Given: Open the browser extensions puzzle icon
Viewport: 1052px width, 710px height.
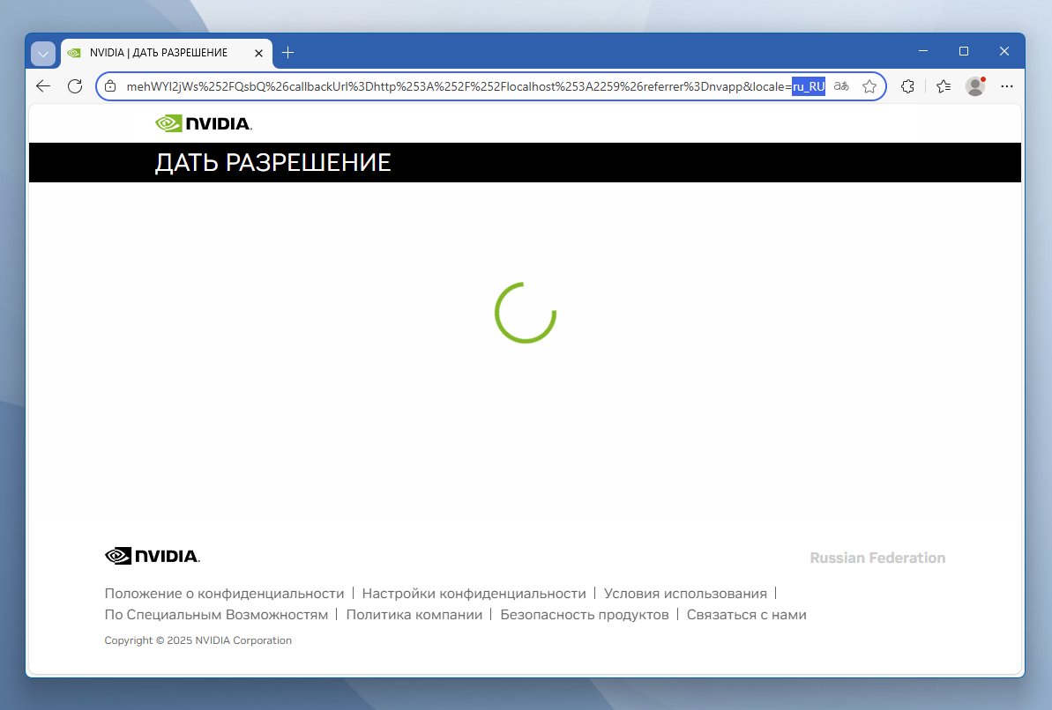Looking at the screenshot, I should tap(907, 85).
